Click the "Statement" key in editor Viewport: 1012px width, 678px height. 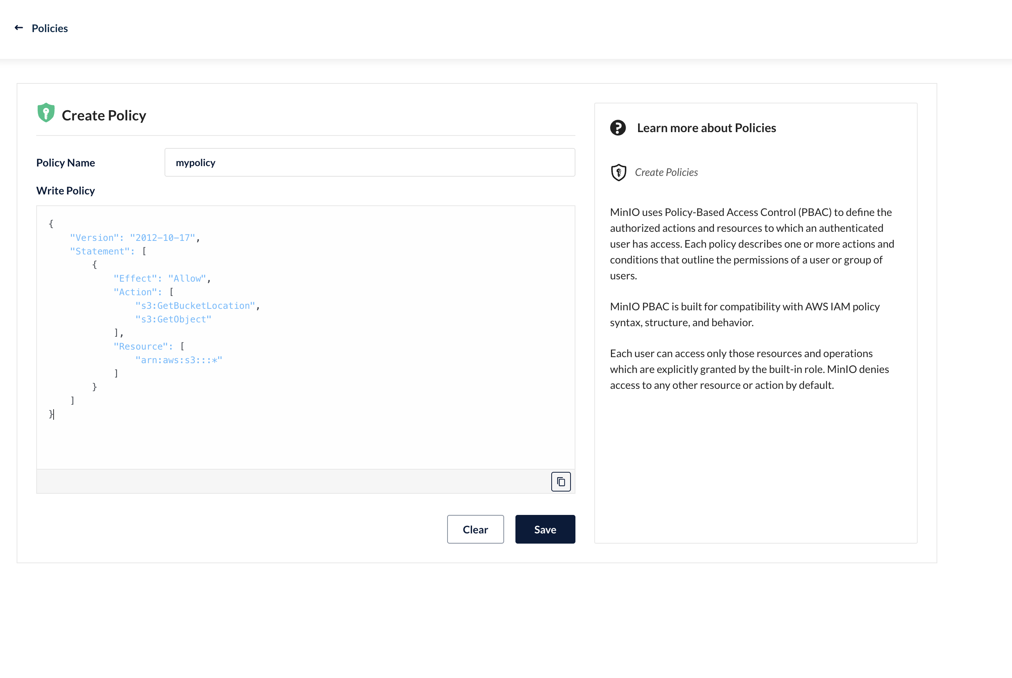coord(100,251)
